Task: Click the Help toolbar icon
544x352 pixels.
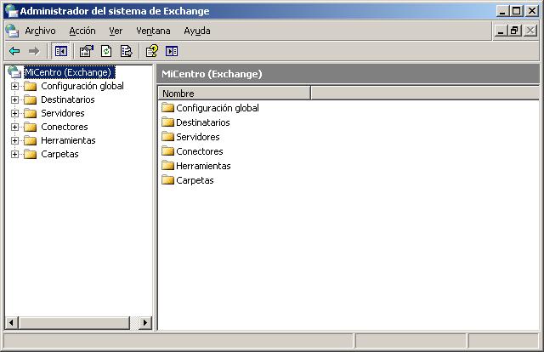Action: [152, 51]
